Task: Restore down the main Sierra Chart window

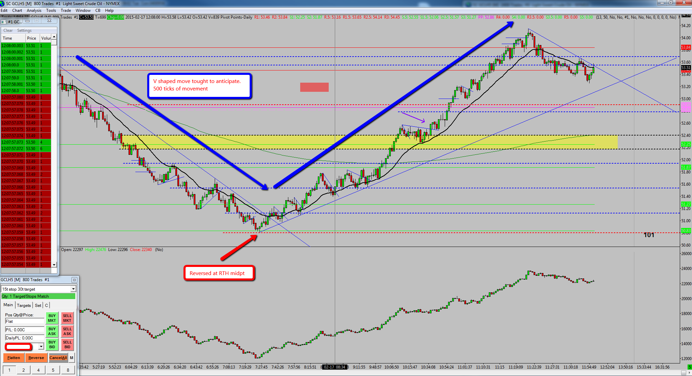Action: pos(670,3)
